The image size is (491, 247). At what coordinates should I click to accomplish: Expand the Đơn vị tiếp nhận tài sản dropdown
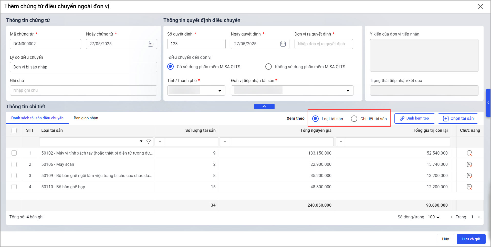[x=348, y=91]
